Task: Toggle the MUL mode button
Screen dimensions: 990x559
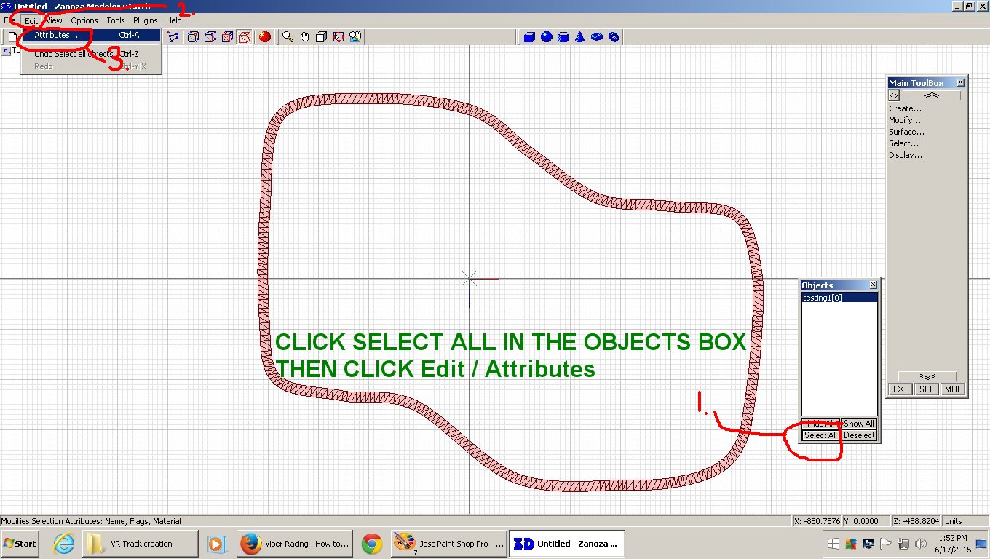Action: pos(953,389)
